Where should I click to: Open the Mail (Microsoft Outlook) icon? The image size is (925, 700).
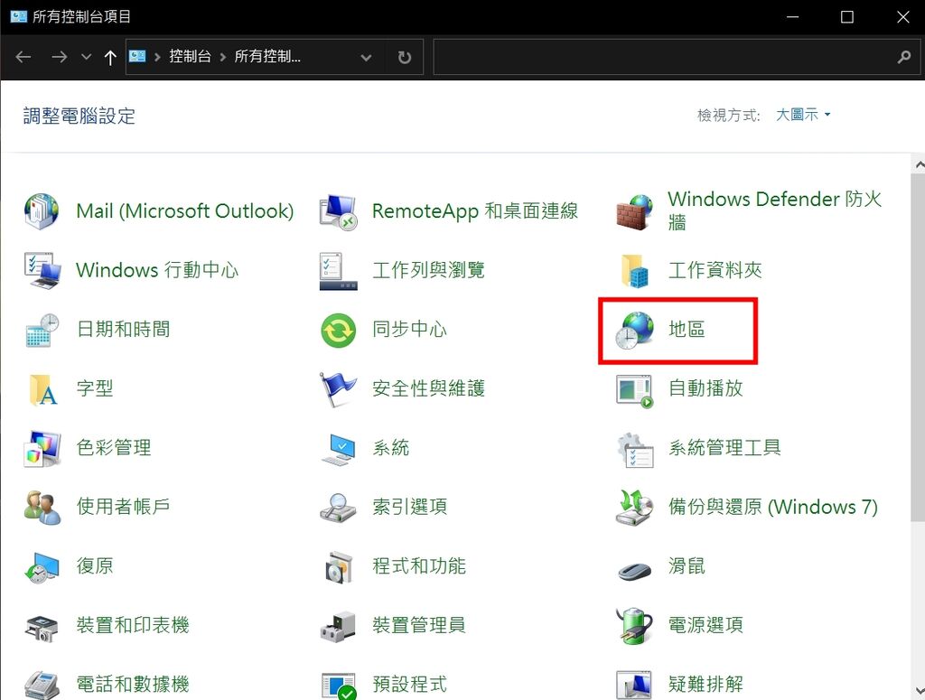(x=42, y=211)
